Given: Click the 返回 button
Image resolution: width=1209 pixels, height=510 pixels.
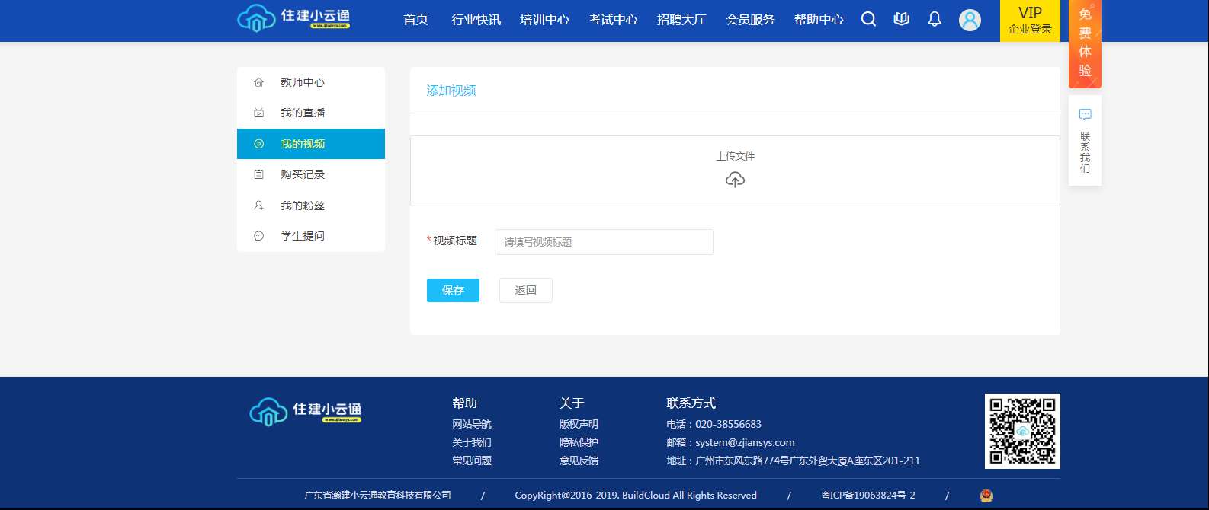Looking at the screenshot, I should (x=525, y=290).
